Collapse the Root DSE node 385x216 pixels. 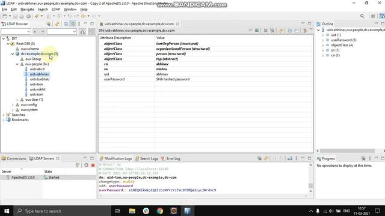8,44
